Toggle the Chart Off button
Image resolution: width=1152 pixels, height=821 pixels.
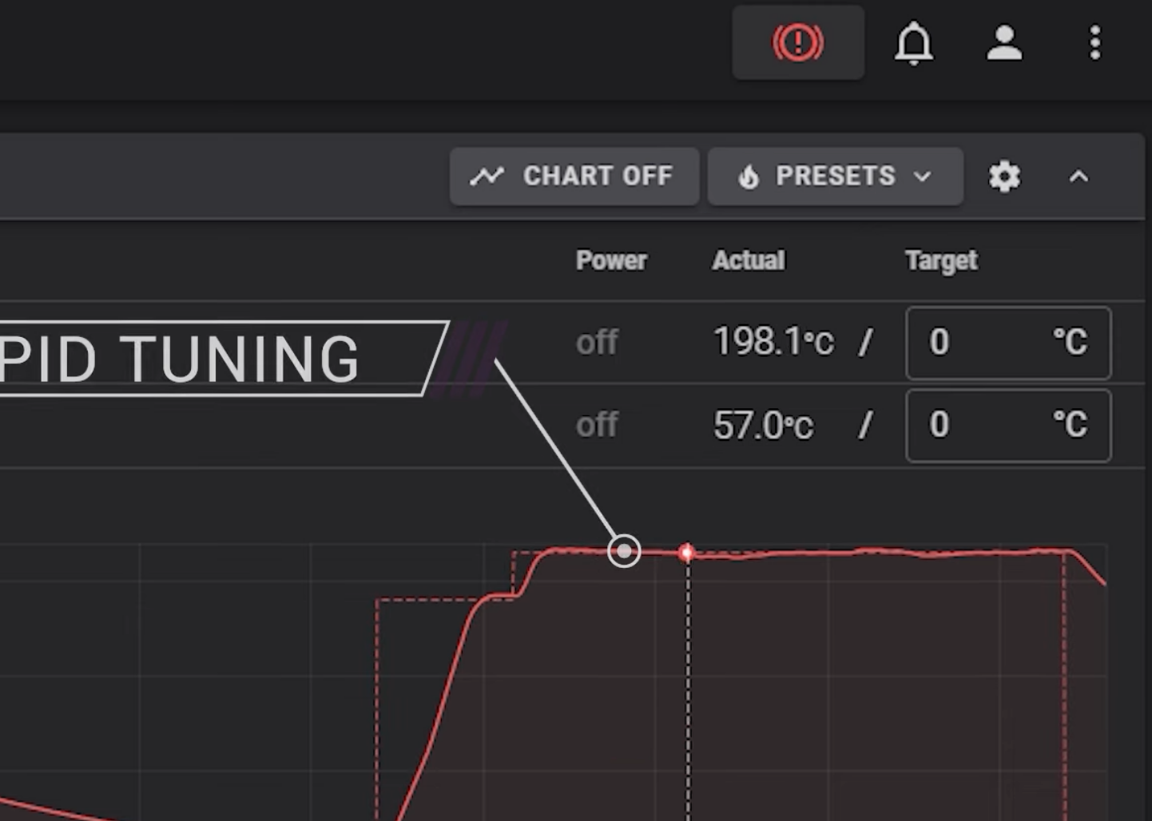click(x=574, y=176)
